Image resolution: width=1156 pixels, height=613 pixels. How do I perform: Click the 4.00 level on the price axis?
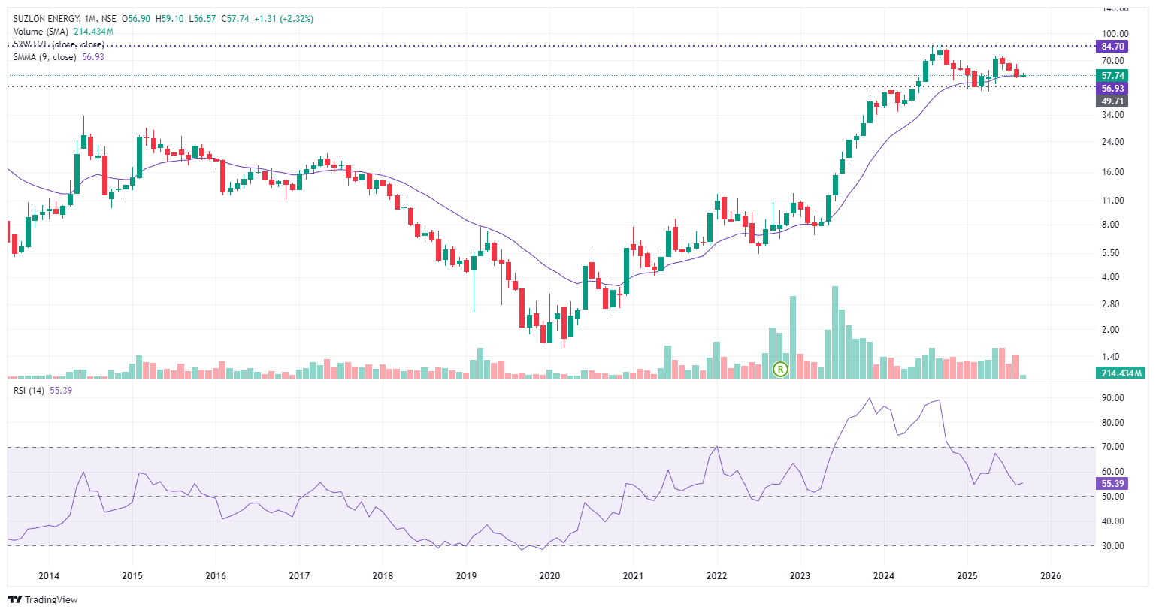click(x=1111, y=277)
